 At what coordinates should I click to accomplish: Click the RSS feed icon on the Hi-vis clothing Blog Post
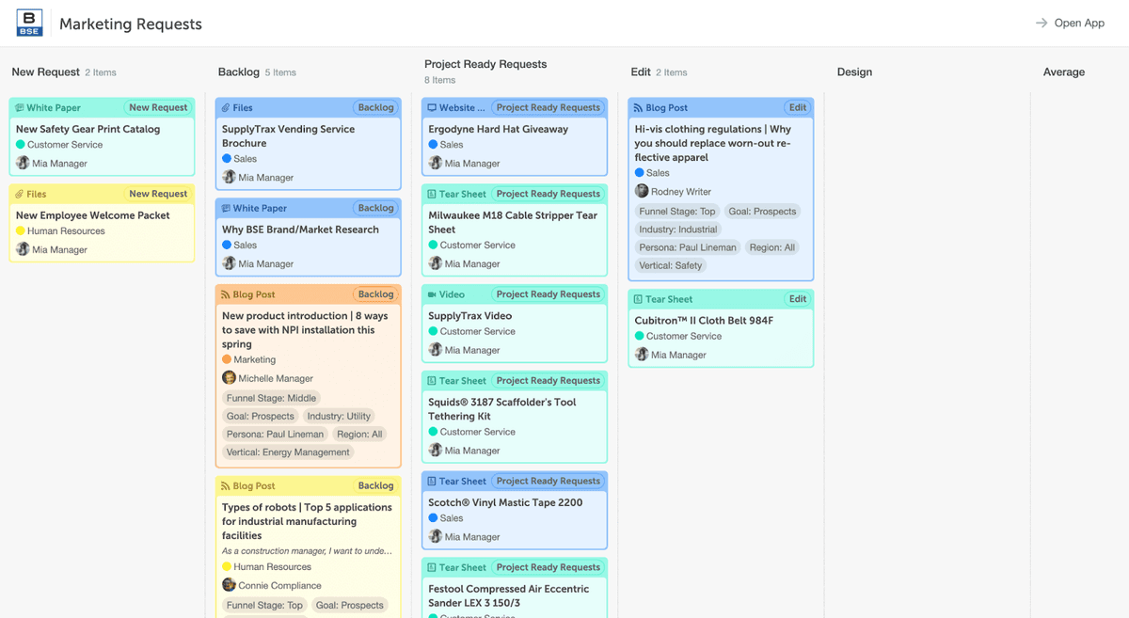coord(640,107)
